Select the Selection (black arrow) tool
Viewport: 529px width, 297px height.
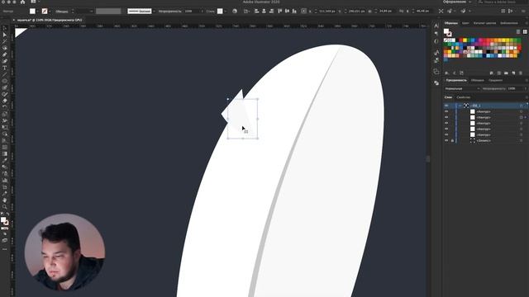point(4,28)
